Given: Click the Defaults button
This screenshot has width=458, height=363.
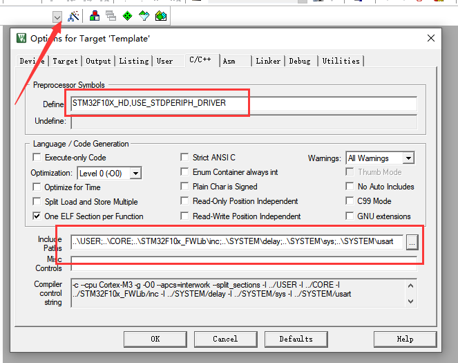Looking at the screenshot, I should (296, 339).
